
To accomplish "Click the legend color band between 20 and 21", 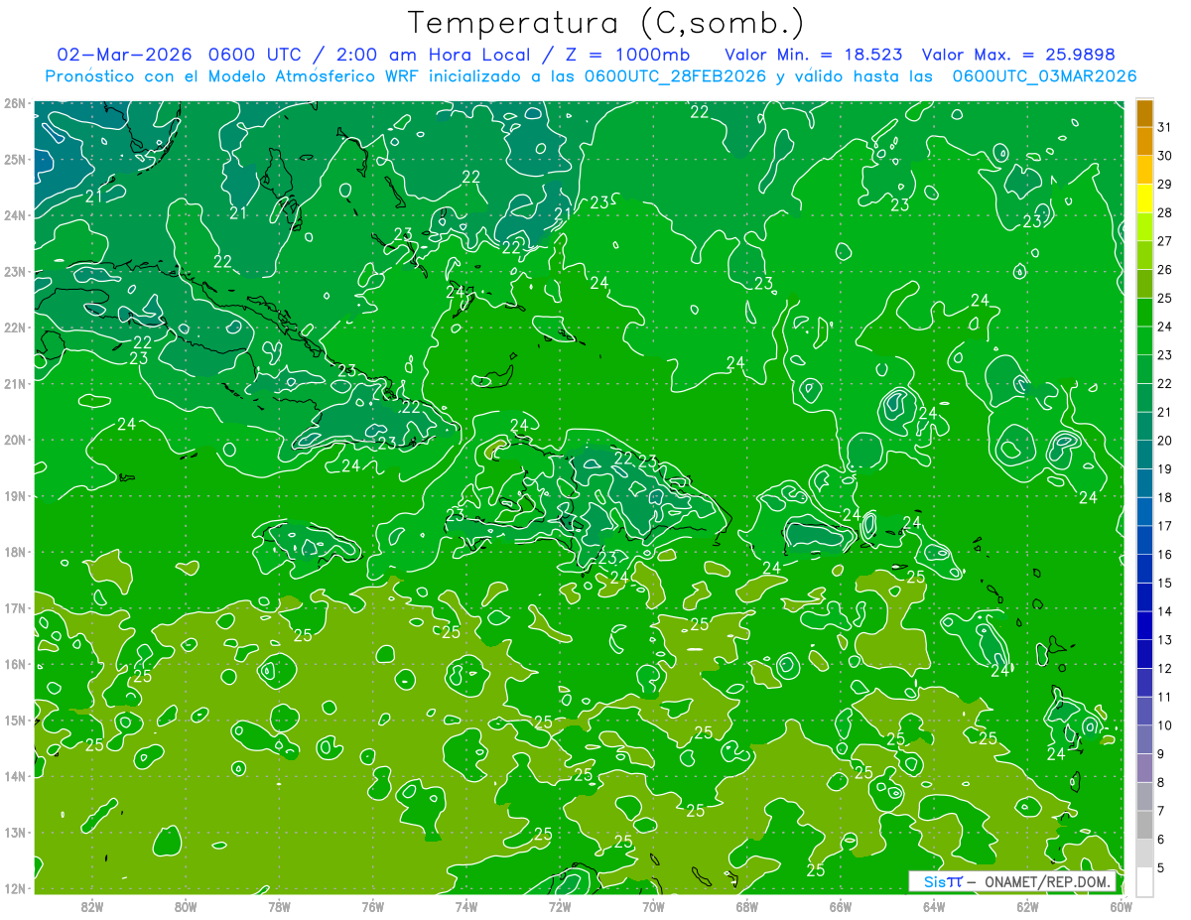I will click(x=1144, y=426).
